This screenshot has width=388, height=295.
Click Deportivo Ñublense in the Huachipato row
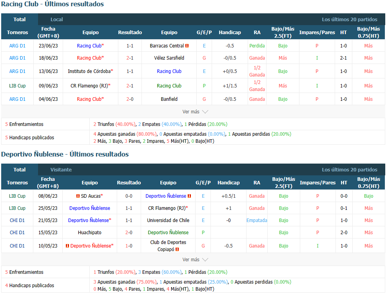click(168, 233)
